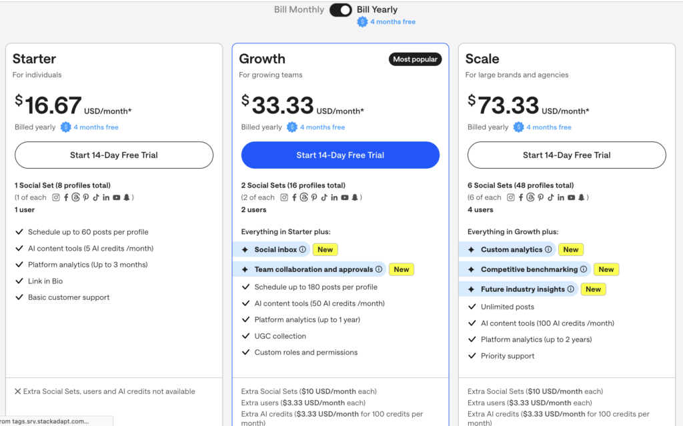The image size is (683, 426).
Task: Click the Snapchat icon in Starter plan
Action: tap(126, 197)
